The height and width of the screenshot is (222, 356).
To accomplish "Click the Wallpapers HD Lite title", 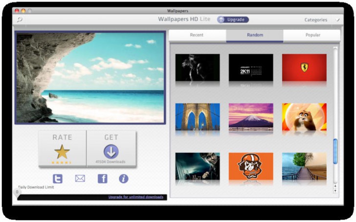I will (x=184, y=19).
